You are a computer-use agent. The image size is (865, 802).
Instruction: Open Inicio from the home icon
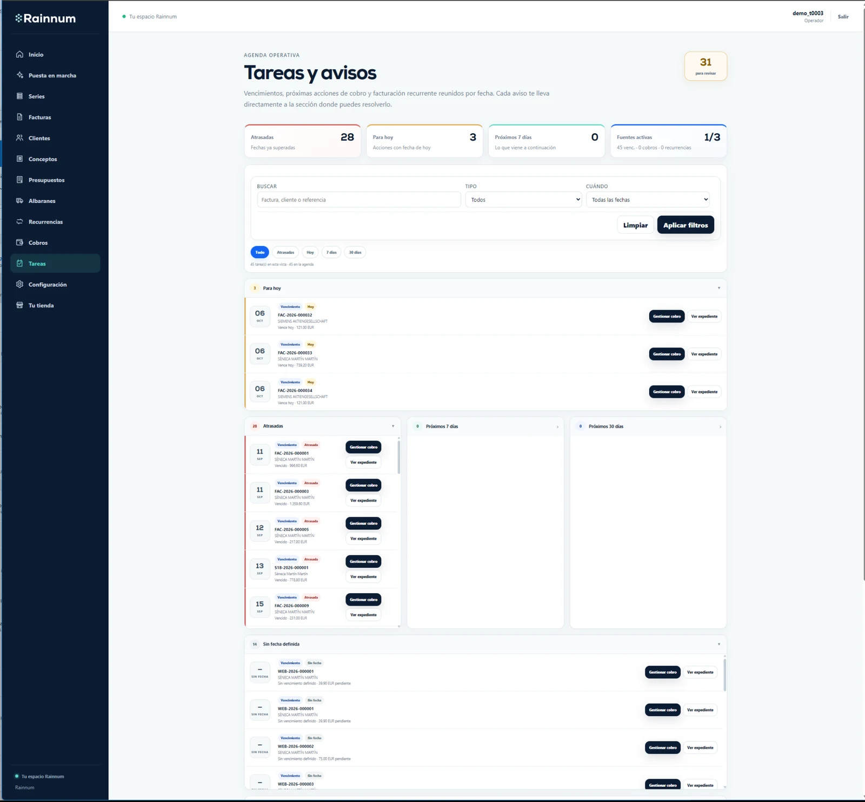pos(19,54)
